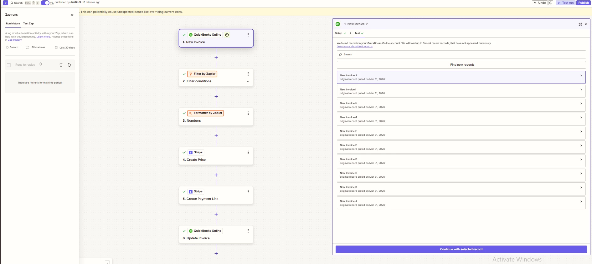Open three-dot menu on Update Invoice step
Viewport: 592px width, 264px height.
[x=248, y=231]
